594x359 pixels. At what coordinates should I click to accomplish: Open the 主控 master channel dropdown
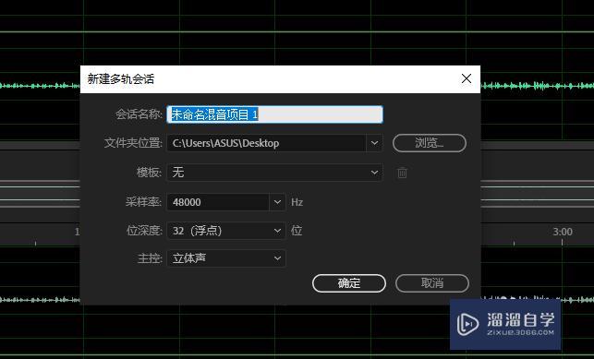click(226, 258)
